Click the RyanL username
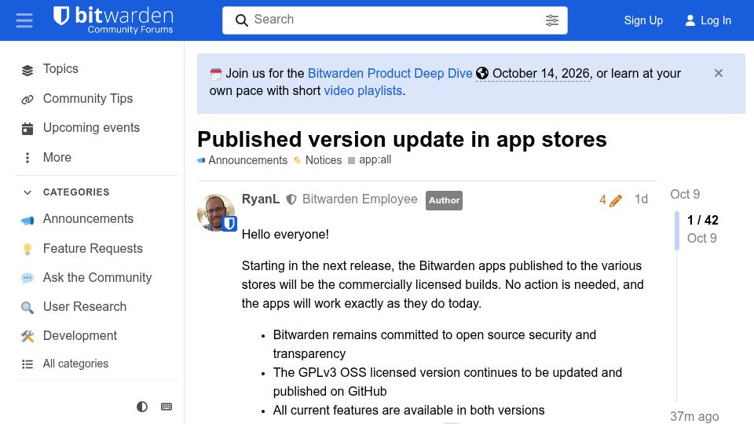The width and height of the screenshot is (754, 424). click(261, 199)
